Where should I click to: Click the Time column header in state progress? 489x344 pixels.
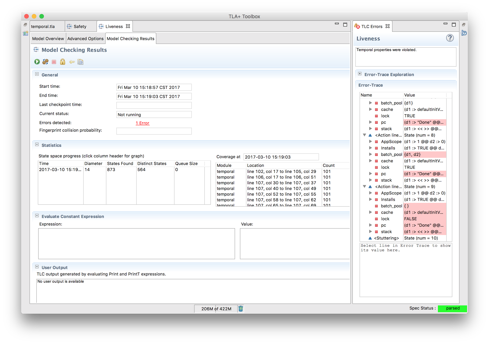click(61, 164)
